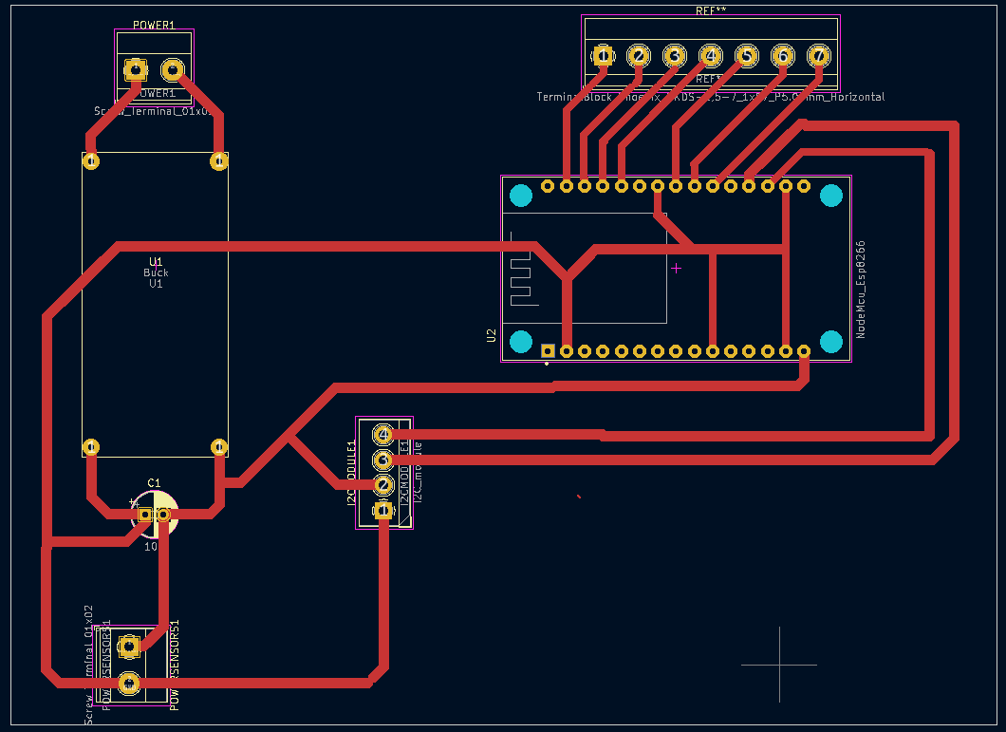The height and width of the screenshot is (732, 1006).
Task: Select the upper square pad of POWERSENSORS1
Action: [x=129, y=647]
